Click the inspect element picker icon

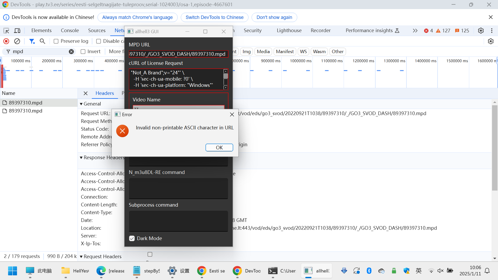click(6, 31)
